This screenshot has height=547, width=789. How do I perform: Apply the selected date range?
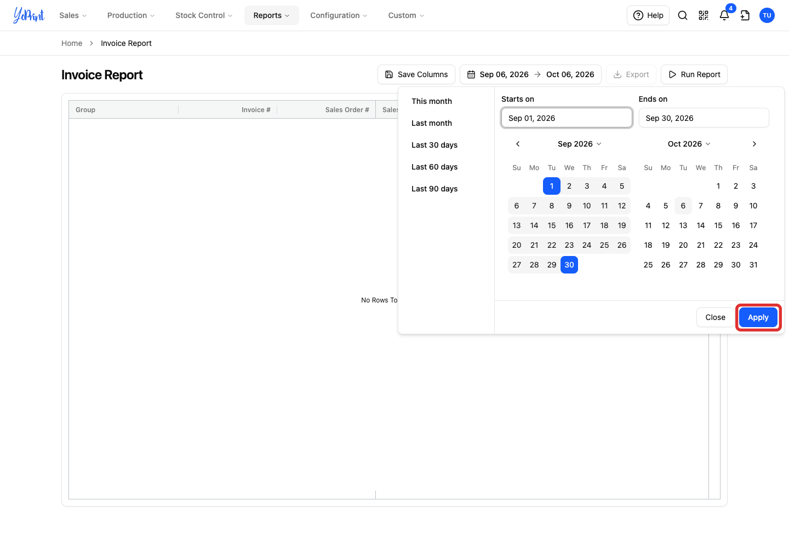[758, 317]
